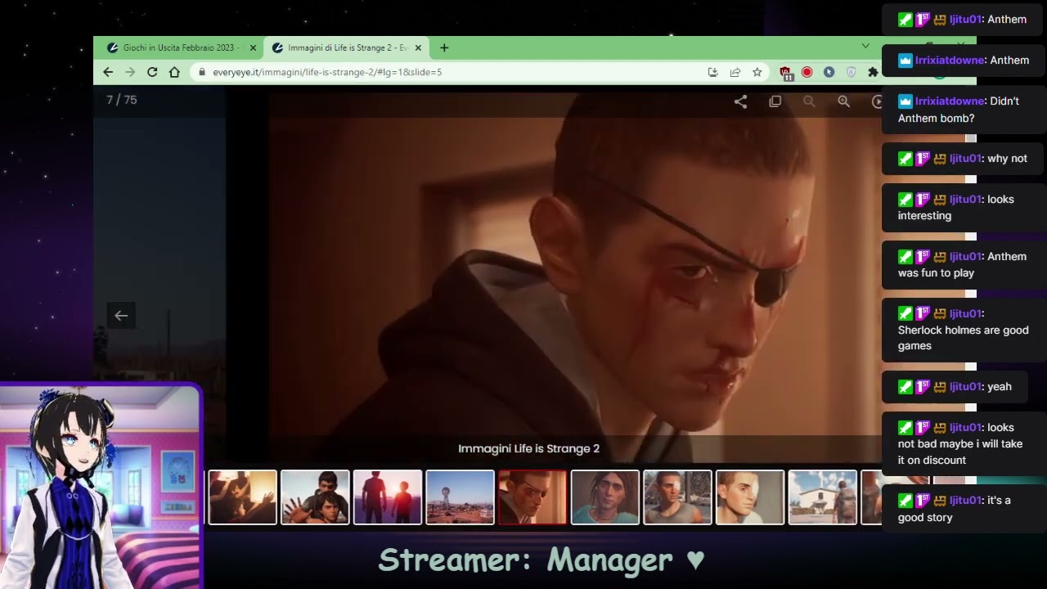Image resolution: width=1047 pixels, height=589 pixels.
Task: Share this page via address bar icon
Action: (735, 72)
